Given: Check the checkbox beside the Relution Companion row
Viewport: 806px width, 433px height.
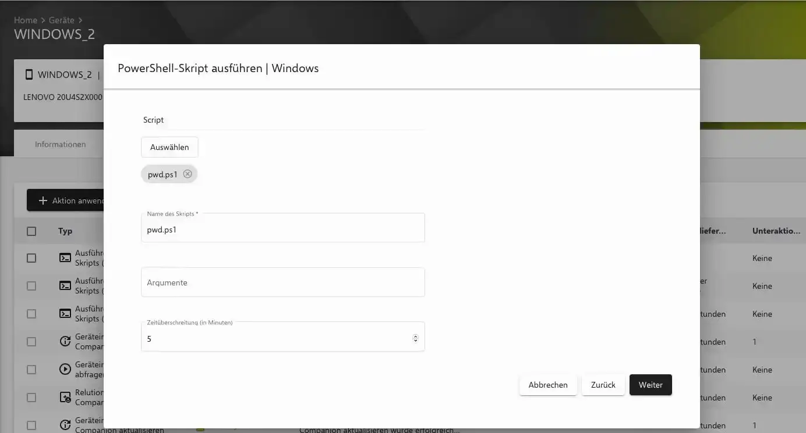Looking at the screenshot, I should point(31,398).
